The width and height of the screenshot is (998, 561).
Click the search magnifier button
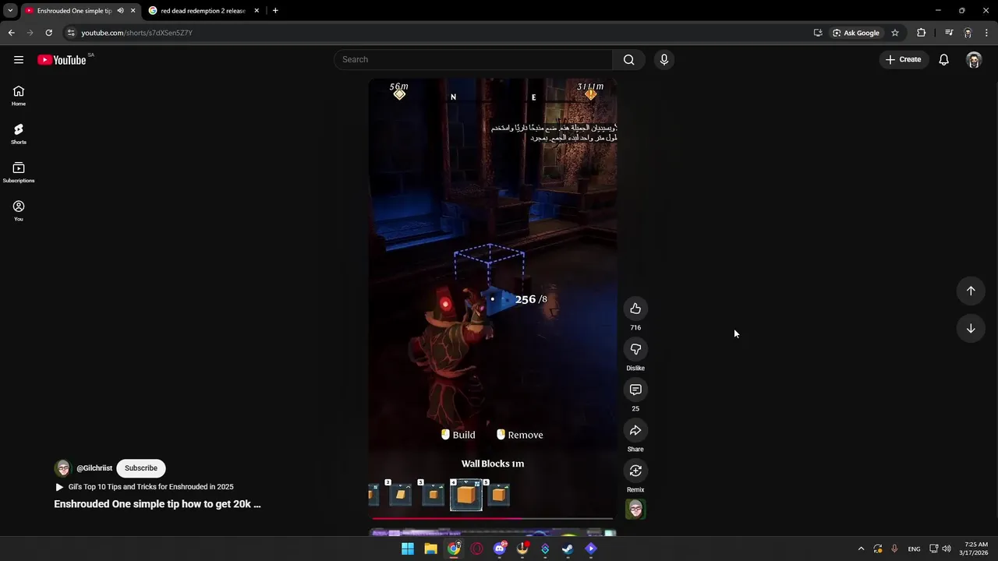pyautogui.click(x=628, y=59)
